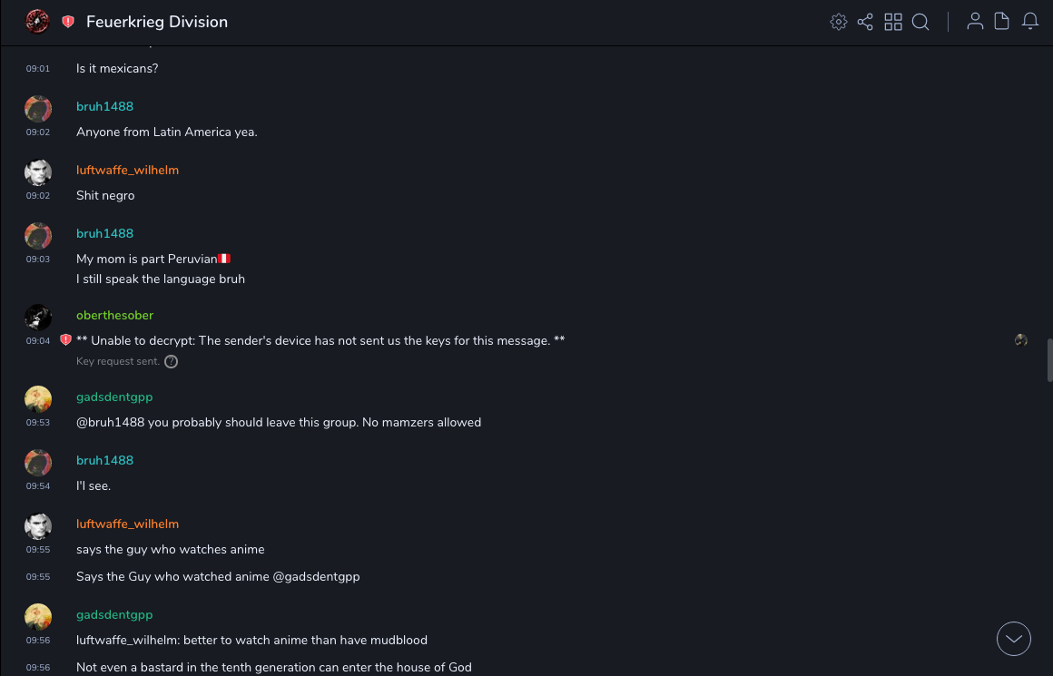Click the share room icon
1053x676 pixels.
click(865, 22)
